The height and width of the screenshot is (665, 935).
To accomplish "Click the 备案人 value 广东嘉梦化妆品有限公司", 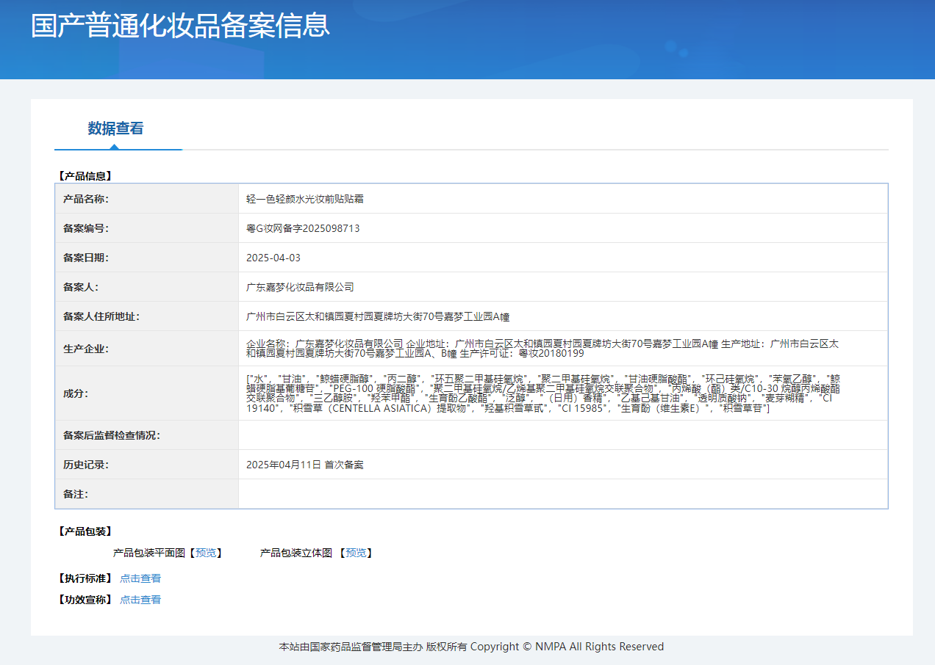I will click(300, 287).
